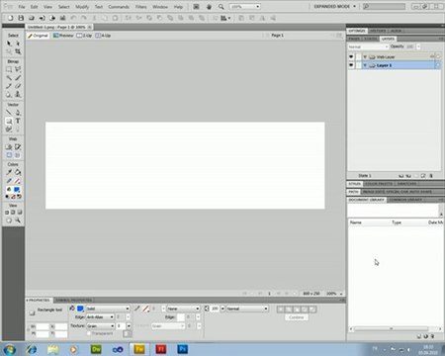Screen dimensions: 445x356
Task: Swap stroke and fill colors
Action: (x=20, y=197)
